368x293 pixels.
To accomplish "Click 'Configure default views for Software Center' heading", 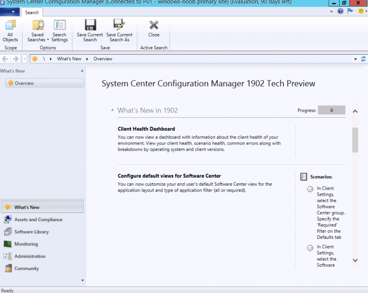I will pos(169,176).
